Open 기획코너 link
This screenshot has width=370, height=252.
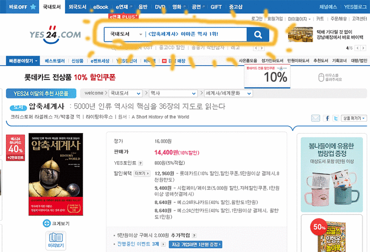coord(339,61)
